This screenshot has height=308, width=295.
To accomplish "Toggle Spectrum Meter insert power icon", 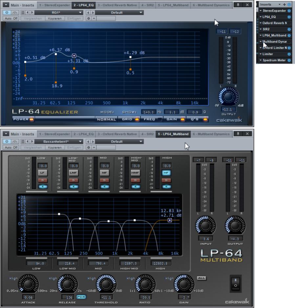I will pos(289,60).
